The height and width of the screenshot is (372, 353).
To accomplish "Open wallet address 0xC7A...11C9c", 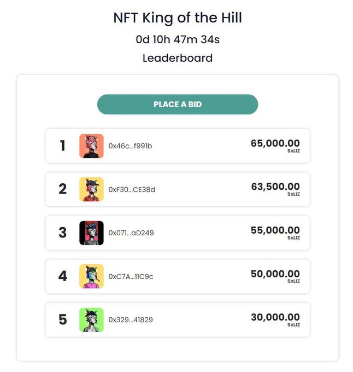I will (x=131, y=277).
